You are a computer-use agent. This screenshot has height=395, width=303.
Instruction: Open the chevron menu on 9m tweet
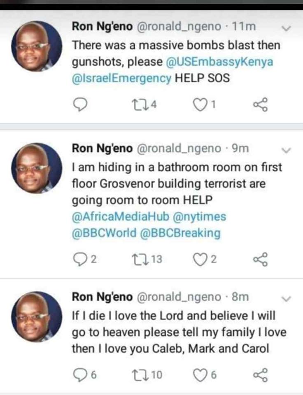click(287, 150)
